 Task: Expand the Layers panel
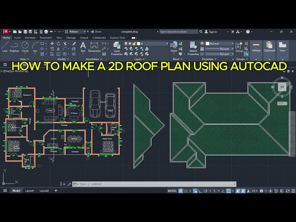pyautogui.click(x=139, y=59)
